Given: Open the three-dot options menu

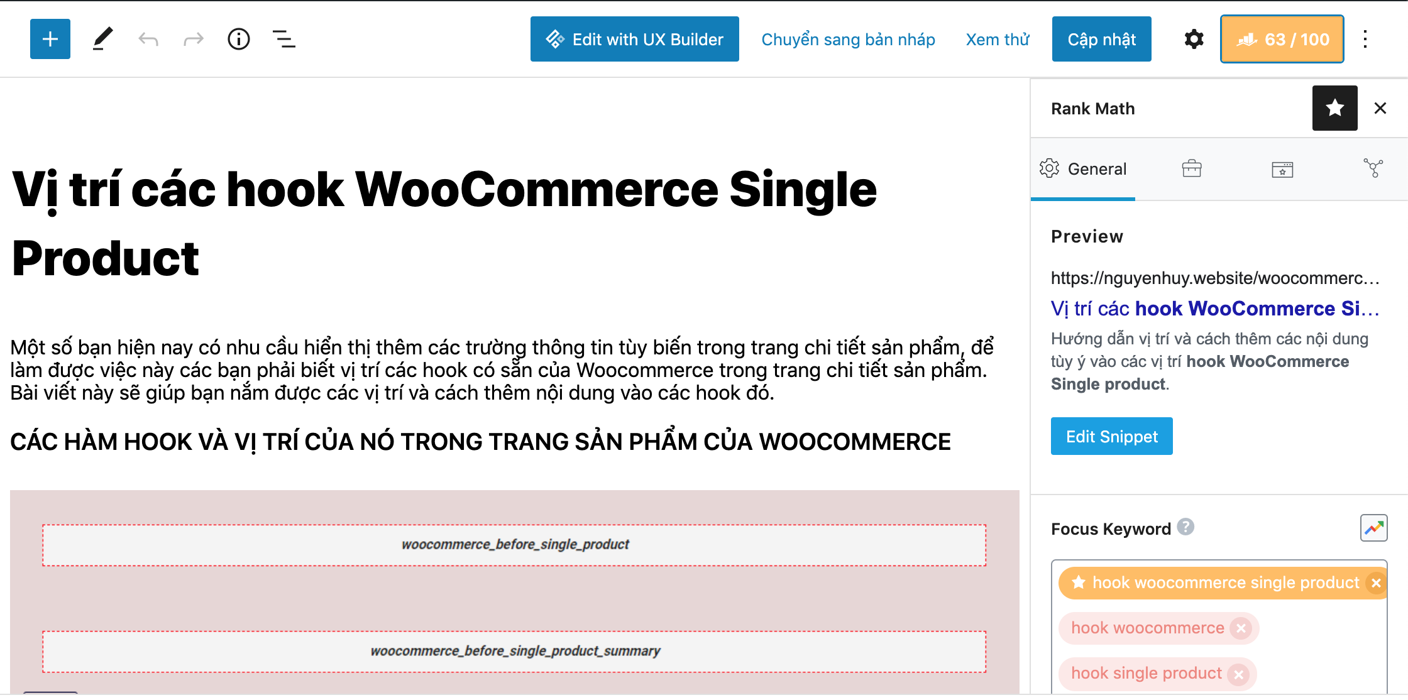Looking at the screenshot, I should (x=1365, y=39).
